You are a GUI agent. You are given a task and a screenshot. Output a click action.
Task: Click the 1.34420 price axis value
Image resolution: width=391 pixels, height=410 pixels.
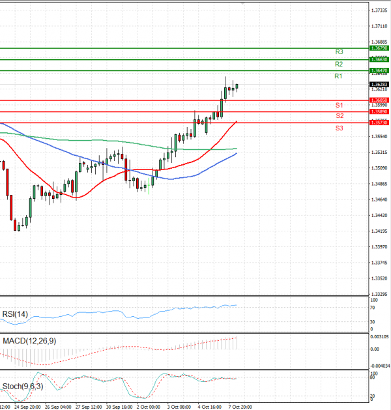click(379, 216)
